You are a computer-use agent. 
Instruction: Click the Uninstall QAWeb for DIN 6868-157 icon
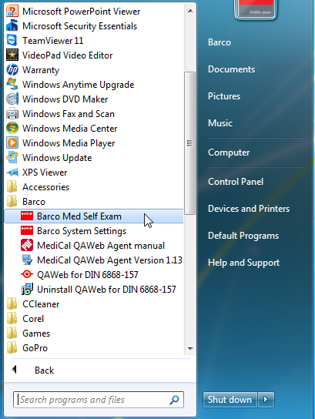pyautogui.click(x=27, y=289)
